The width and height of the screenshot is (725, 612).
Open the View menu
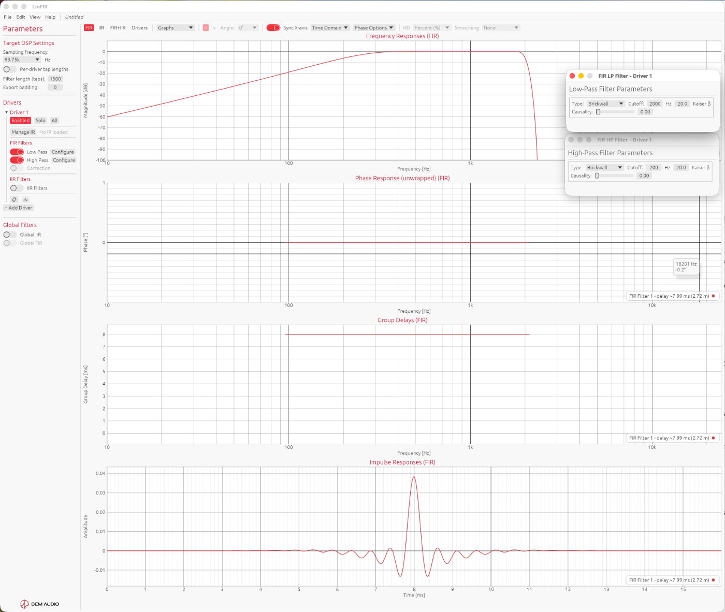coord(35,17)
